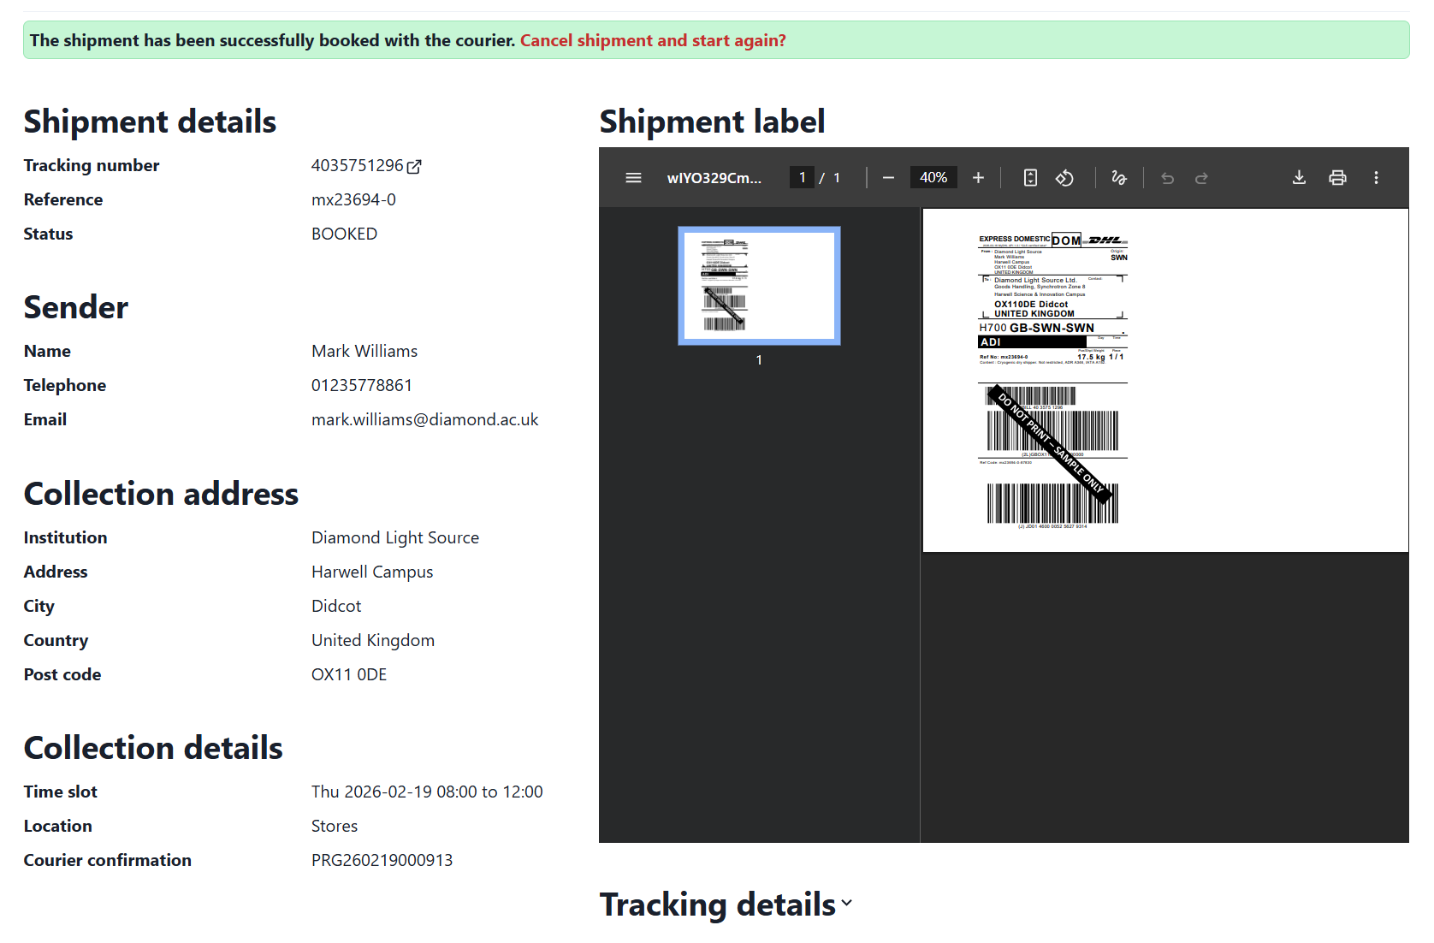The height and width of the screenshot is (943, 1434).
Task: Select email mark.williams@diamond.ac.uk
Action: pos(425,419)
